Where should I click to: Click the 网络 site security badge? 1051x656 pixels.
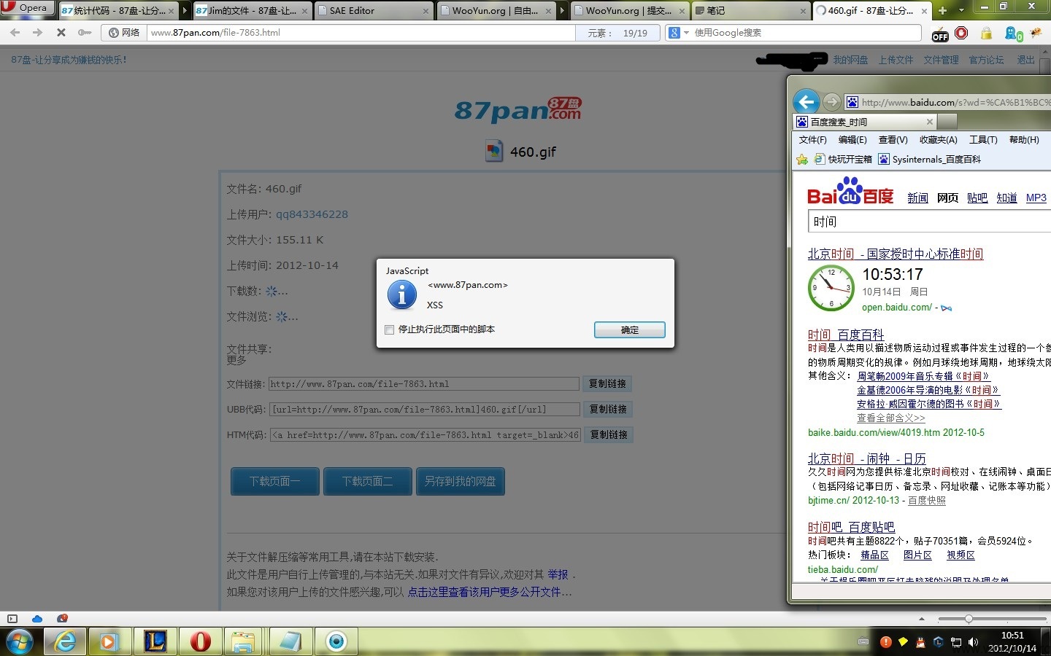point(124,33)
